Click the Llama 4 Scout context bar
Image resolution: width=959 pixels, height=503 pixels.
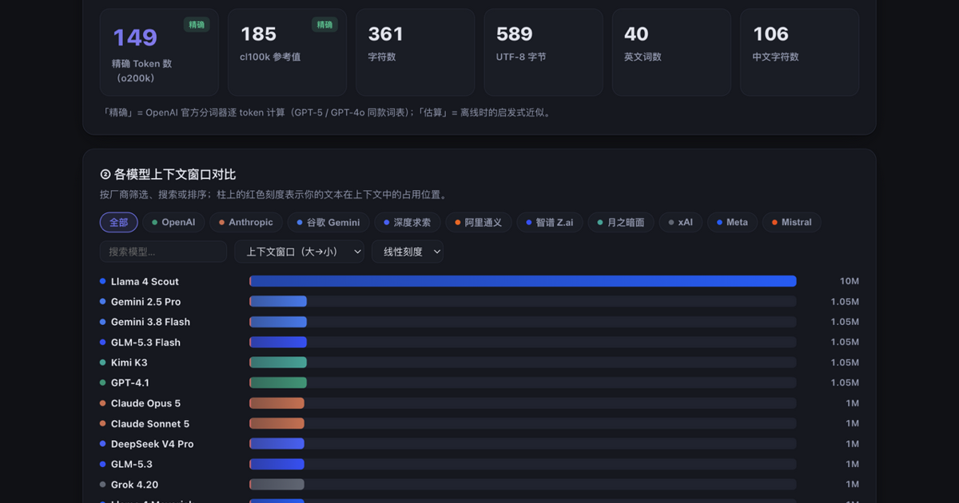click(523, 281)
